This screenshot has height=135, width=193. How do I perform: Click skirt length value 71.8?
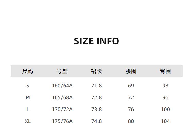click(97, 86)
